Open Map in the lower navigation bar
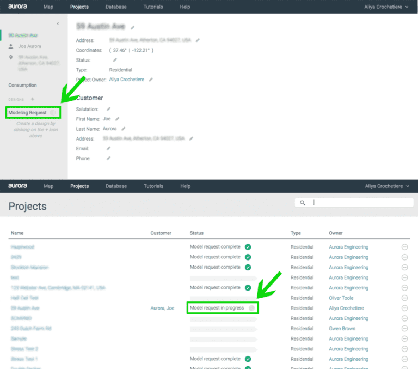Viewport: 418px width, 369px height. [48, 186]
